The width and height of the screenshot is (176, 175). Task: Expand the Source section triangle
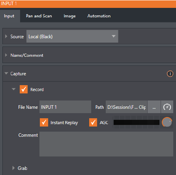6,36
